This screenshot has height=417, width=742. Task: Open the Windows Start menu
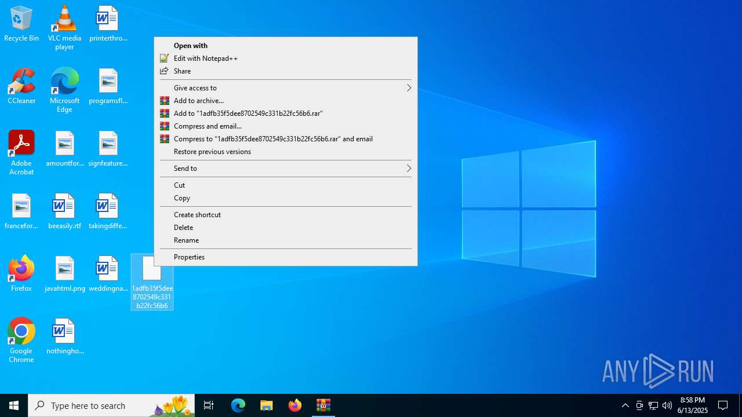(x=14, y=405)
